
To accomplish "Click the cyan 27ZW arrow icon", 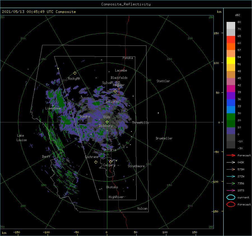I will pyautogui.click(x=231, y=177).
